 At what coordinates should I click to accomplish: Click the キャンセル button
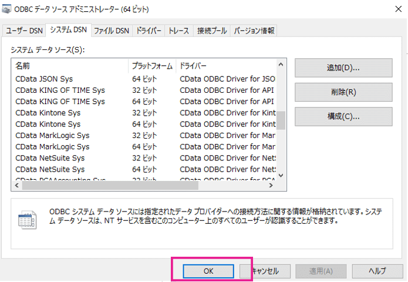[x=265, y=271]
